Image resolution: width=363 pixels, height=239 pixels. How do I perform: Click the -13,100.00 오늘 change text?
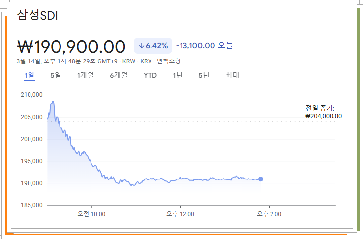(x=205, y=46)
